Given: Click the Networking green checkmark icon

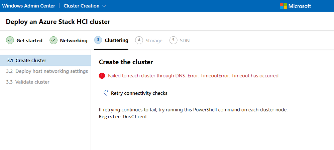Looking at the screenshot, I should click(53, 40).
